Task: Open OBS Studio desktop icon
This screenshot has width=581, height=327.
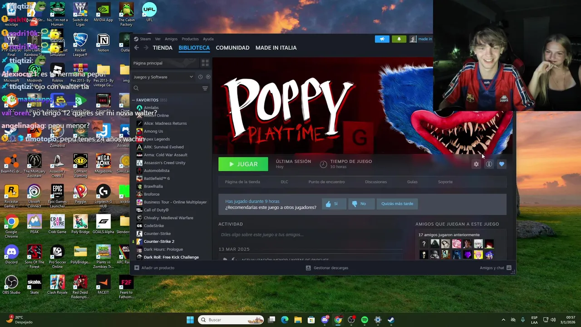Action: [11, 285]
